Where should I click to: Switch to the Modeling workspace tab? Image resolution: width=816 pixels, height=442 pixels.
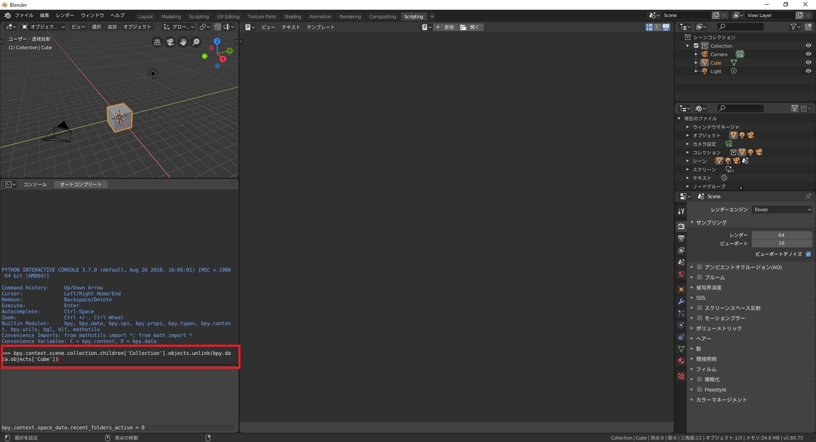[x=171, y=16]
